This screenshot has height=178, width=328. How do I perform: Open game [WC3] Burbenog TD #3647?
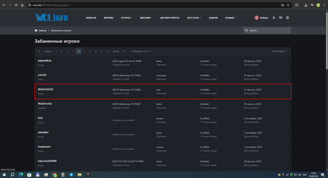point(127,104)
